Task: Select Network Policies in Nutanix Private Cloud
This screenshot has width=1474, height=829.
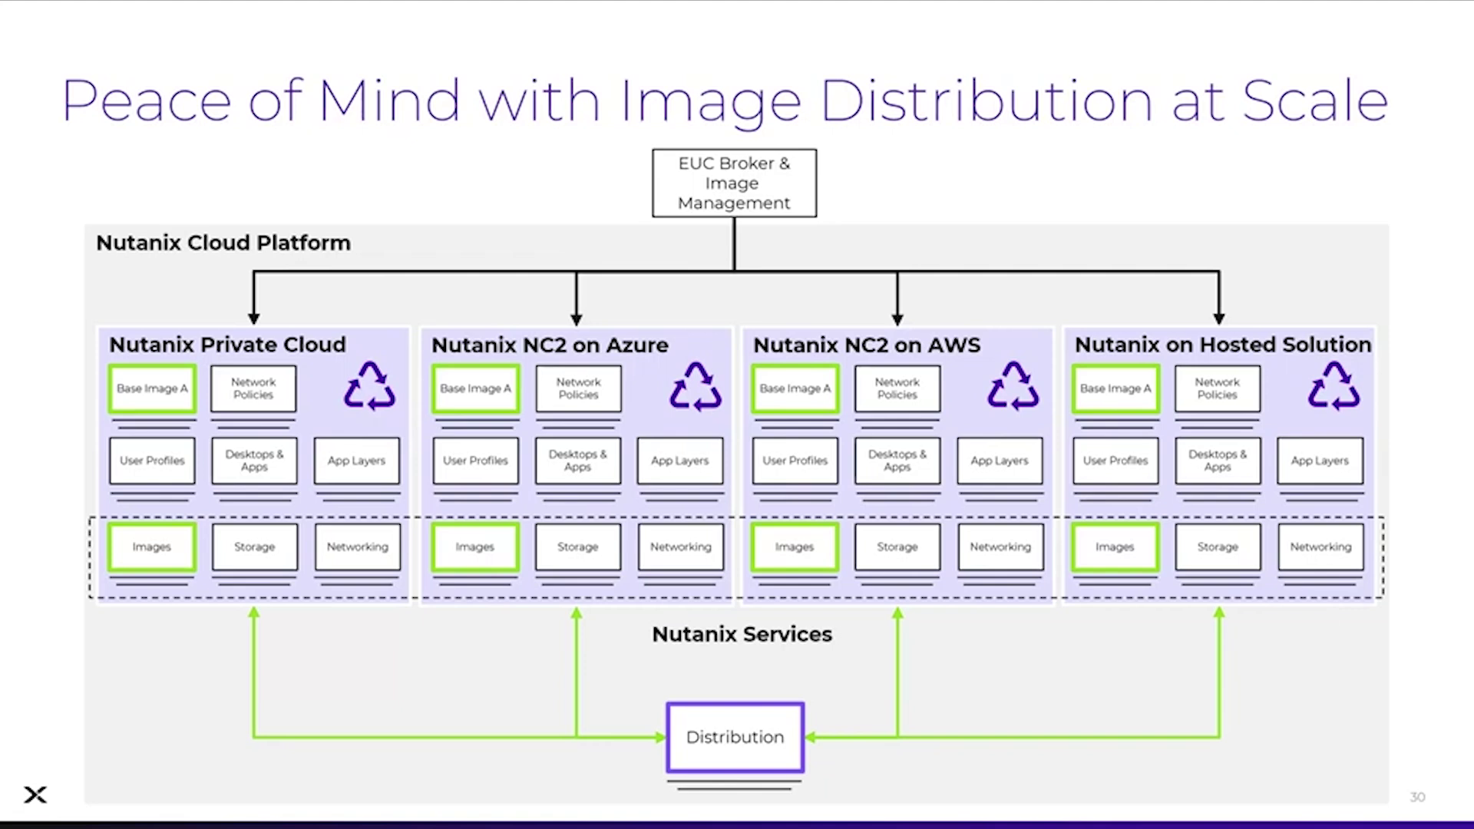Action: click(x=253, y=388)
